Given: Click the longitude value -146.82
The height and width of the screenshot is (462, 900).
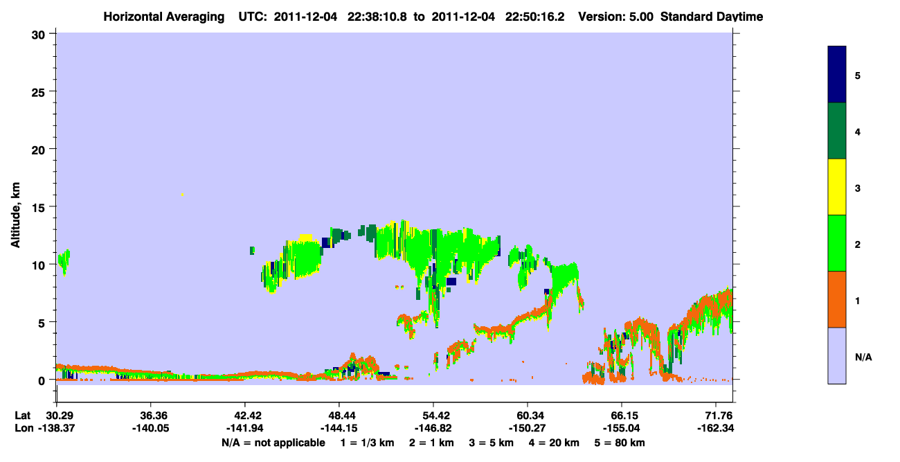Looking at the screenshot, I should (x=433, y=429).
